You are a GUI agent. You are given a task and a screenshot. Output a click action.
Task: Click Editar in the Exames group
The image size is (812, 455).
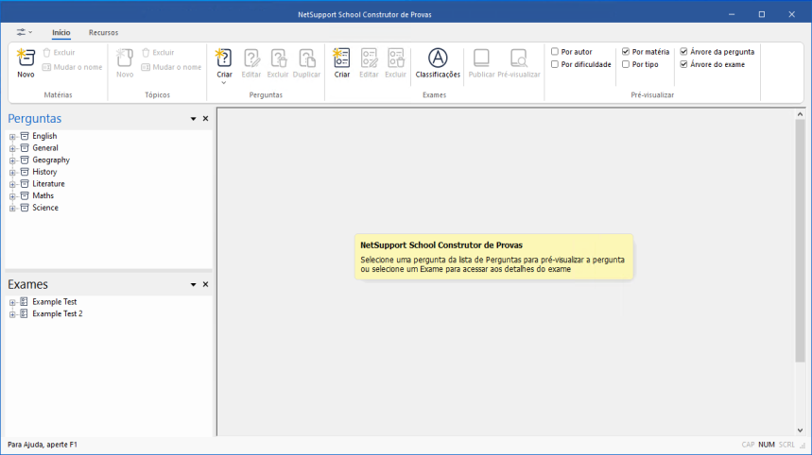click(x=369, y=63)
